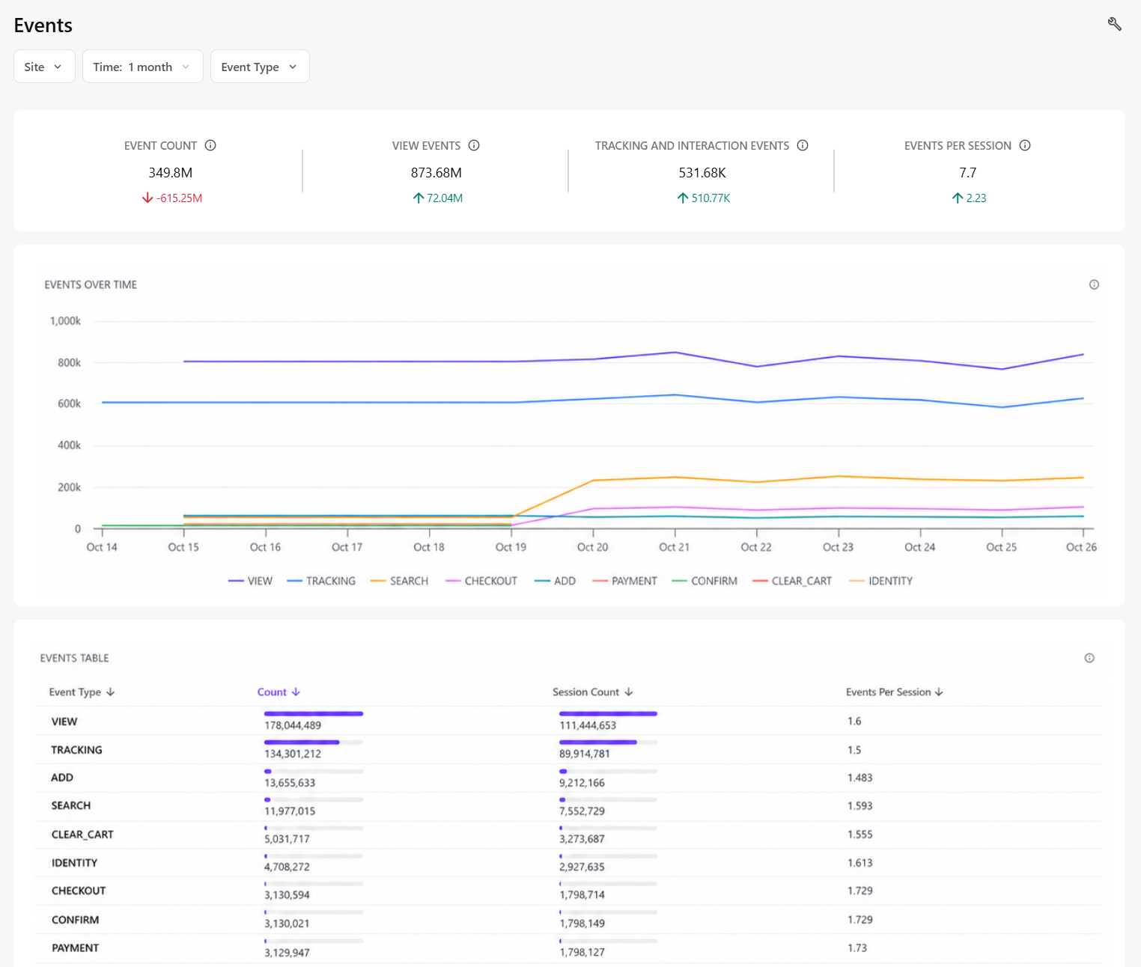Click the View Events value 873.68M
Screen dimensions: 1141x967
click(436, 173)
